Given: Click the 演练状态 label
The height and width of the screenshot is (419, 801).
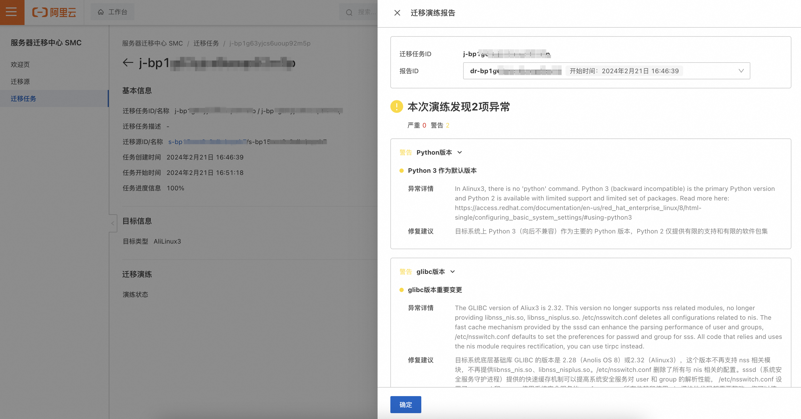Looking at the screenshot, I should coord(135,294).
